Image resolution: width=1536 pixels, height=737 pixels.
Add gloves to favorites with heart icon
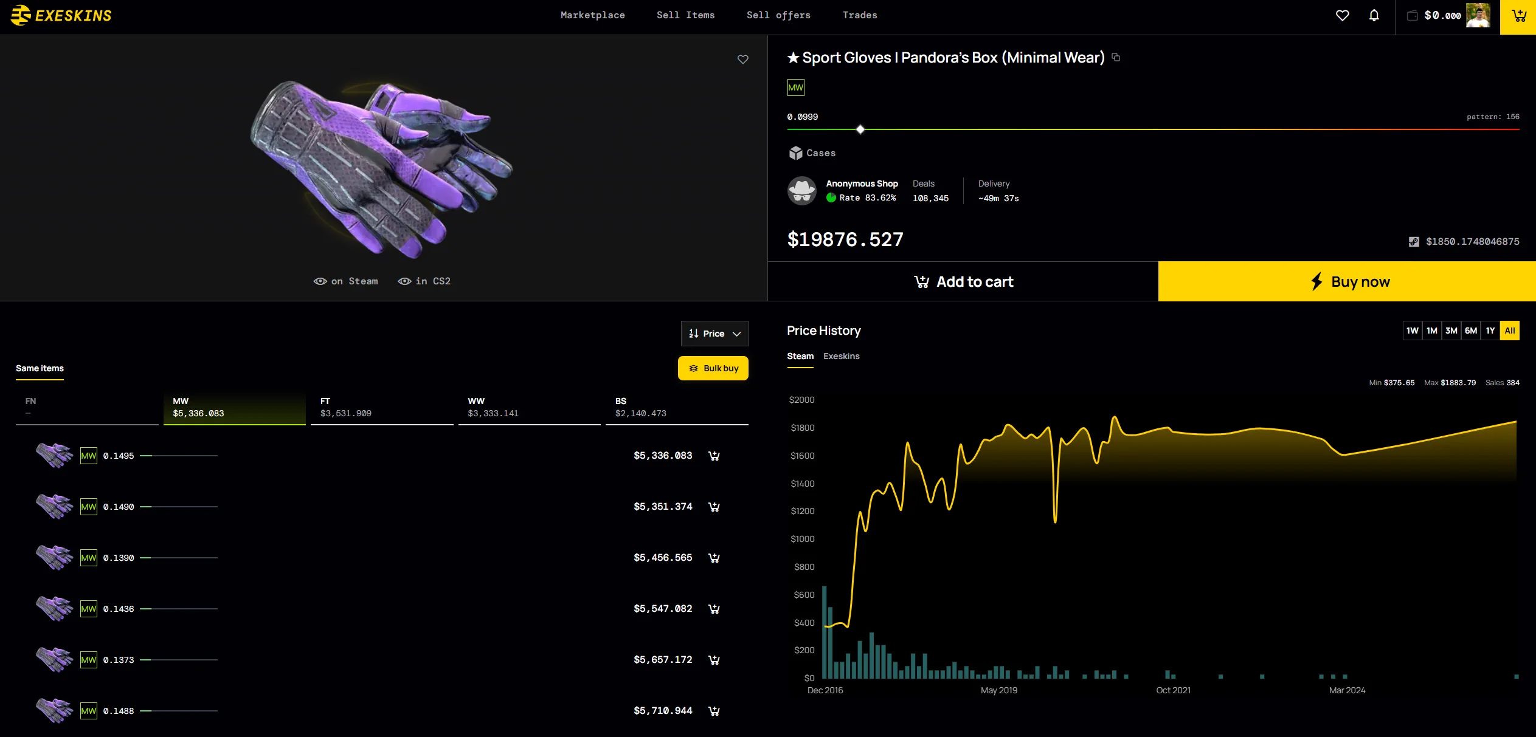742,60
